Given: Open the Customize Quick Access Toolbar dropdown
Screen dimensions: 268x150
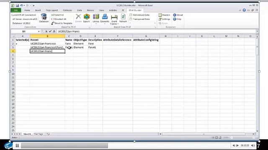Looking at the screenshot, I should (33, 5).
